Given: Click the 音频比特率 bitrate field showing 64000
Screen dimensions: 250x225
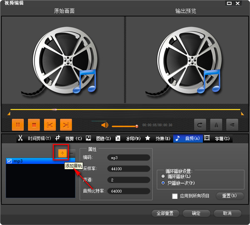Looking at the screenshot, I should [128, 191].
